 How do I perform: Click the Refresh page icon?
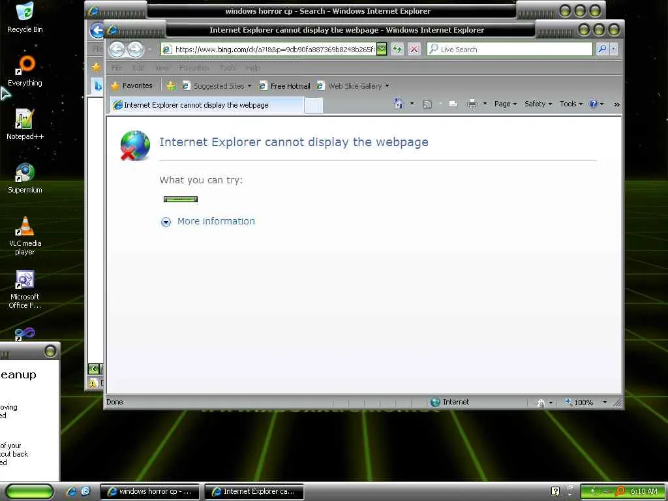tap(397, 49)
